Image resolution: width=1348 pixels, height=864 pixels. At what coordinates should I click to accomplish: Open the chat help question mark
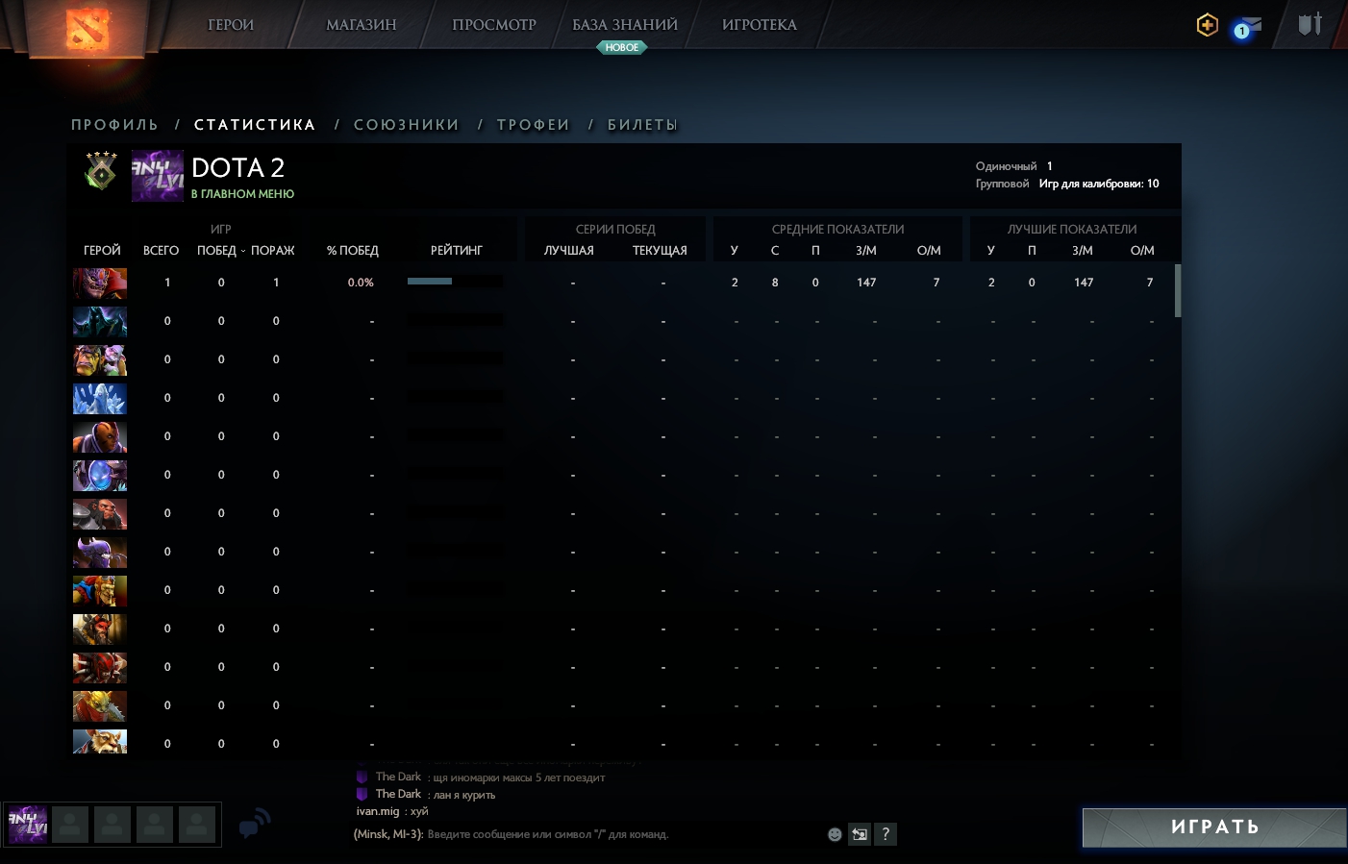(886, 834)
